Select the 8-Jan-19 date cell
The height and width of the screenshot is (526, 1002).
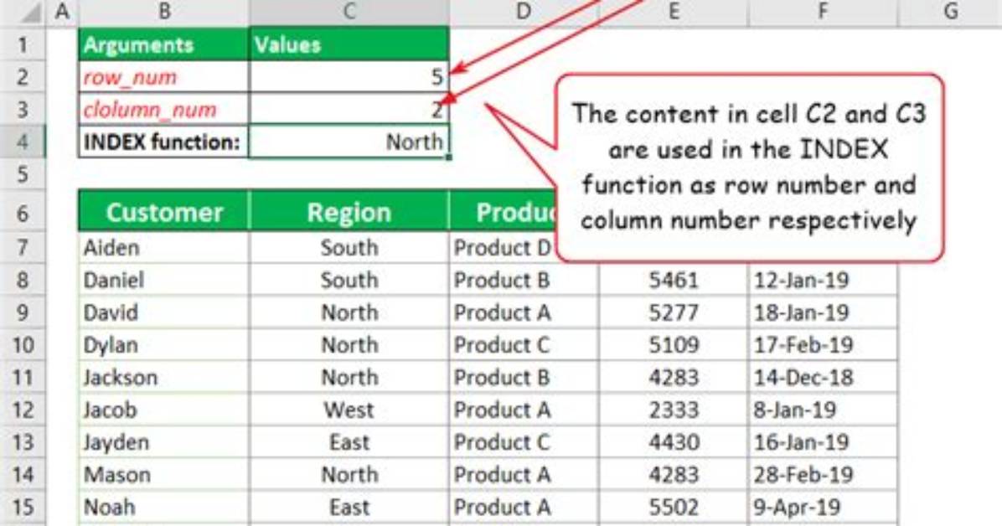[x=822, y=410]
